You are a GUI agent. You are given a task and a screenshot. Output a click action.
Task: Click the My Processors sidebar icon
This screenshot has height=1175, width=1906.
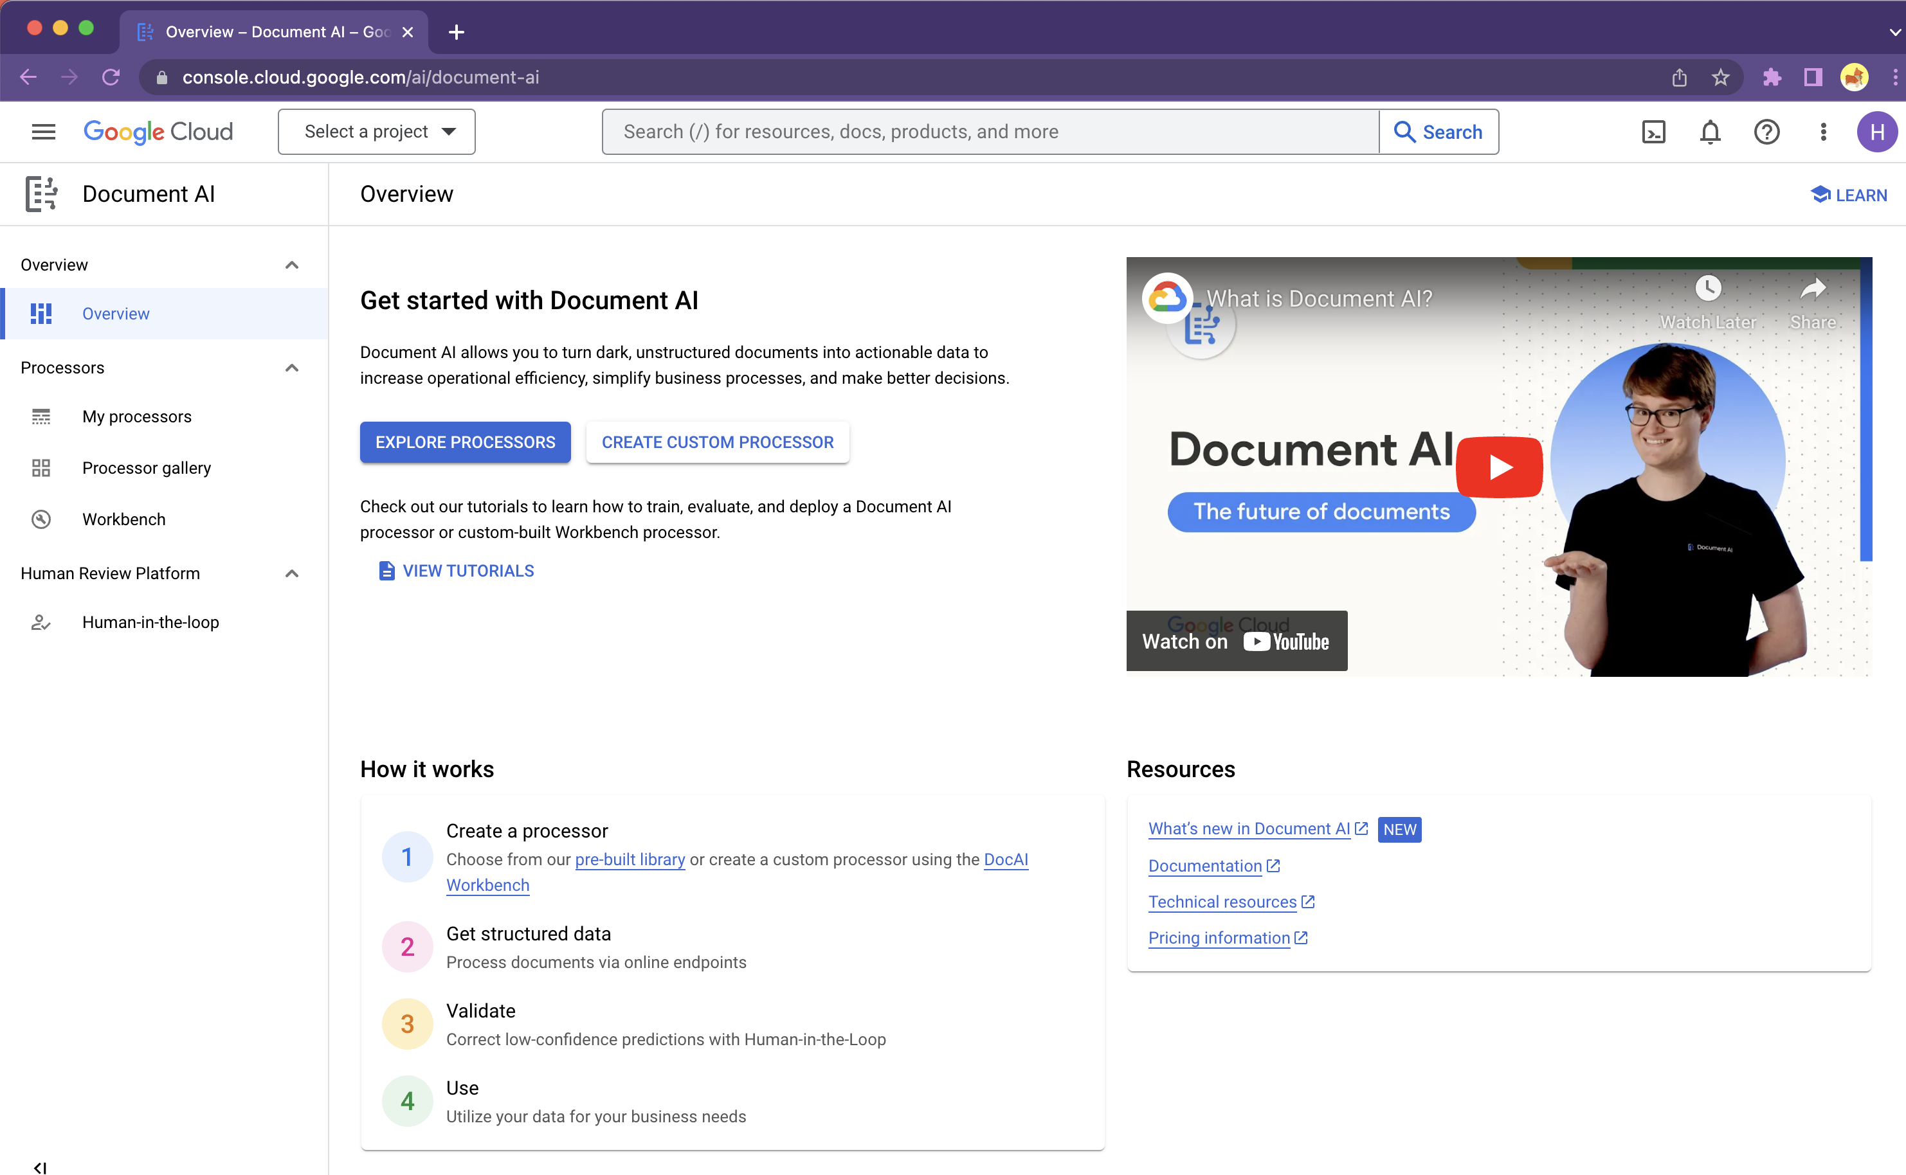(x=41, y=415)
